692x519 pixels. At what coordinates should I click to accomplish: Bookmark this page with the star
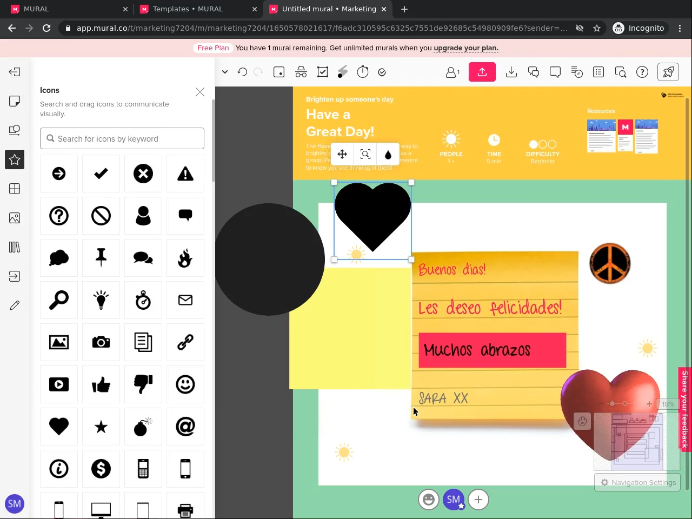point(597,28)
